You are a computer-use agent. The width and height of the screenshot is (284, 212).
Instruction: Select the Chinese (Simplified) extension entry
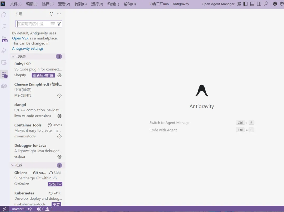coord(38,90)
